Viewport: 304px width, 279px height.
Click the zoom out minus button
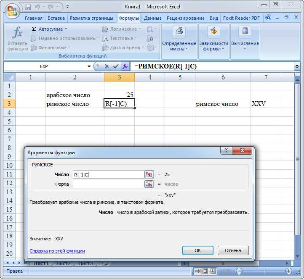click(x=239, y=271)
